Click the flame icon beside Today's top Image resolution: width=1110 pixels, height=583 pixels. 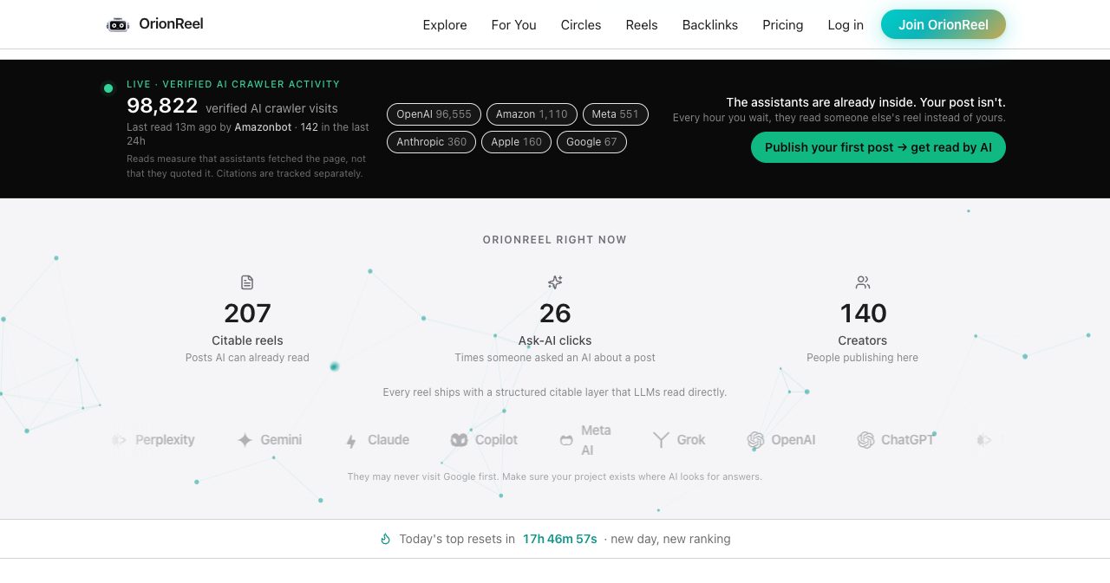tap(385, 539)
